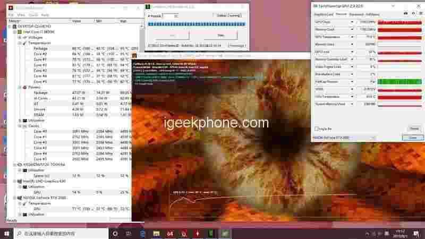Collapse the Clocks tree node

20,126
